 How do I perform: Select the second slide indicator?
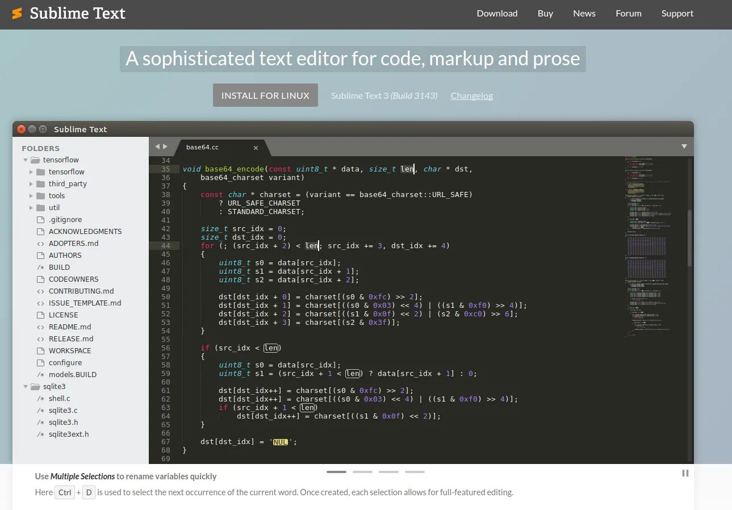[x=362, y=472]
